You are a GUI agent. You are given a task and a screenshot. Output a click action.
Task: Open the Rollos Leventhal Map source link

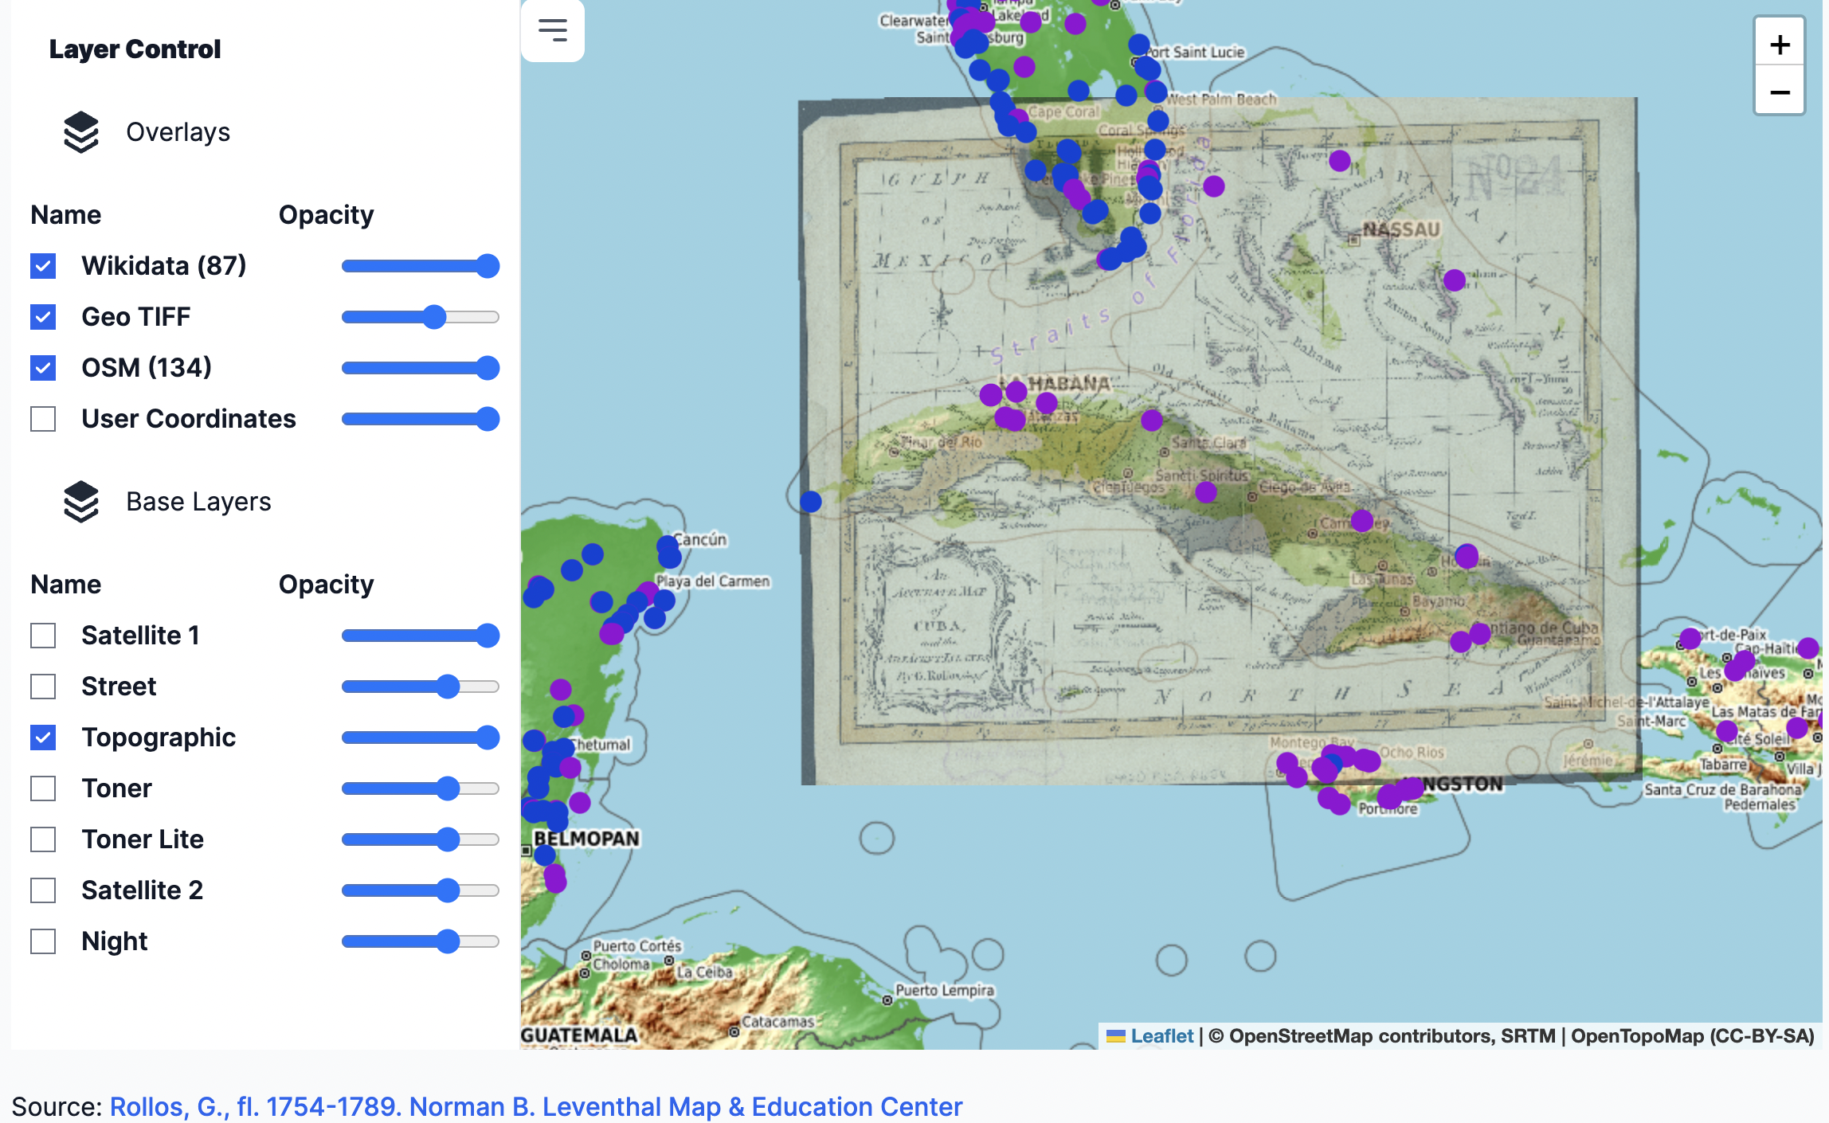point(535,1106)
